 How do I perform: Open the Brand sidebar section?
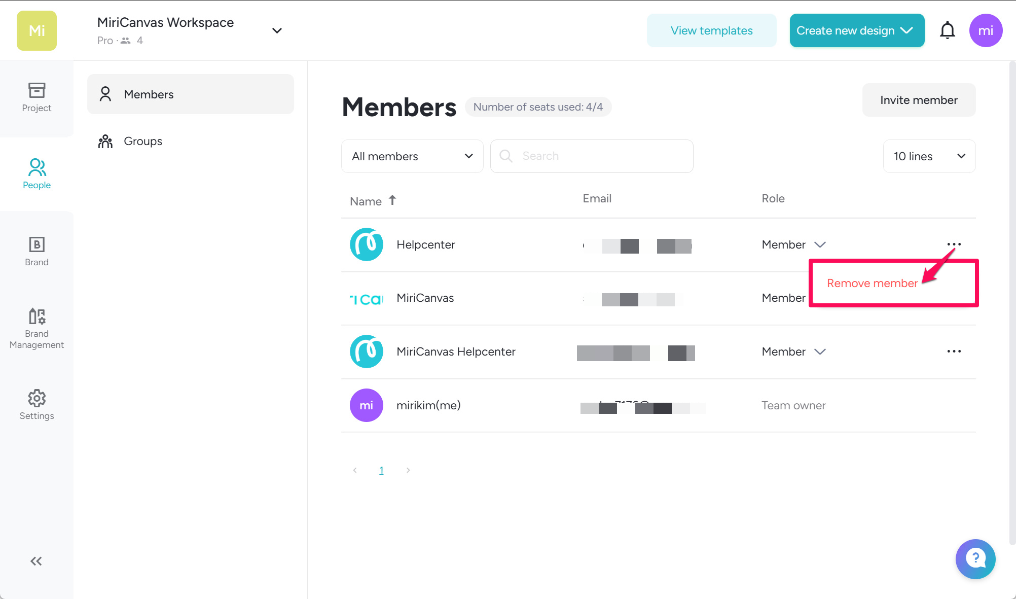coord(37,252)
